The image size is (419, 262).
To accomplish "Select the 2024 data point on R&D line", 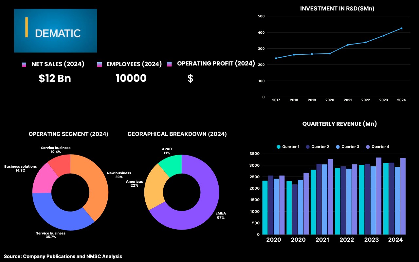I will point(401,28).
